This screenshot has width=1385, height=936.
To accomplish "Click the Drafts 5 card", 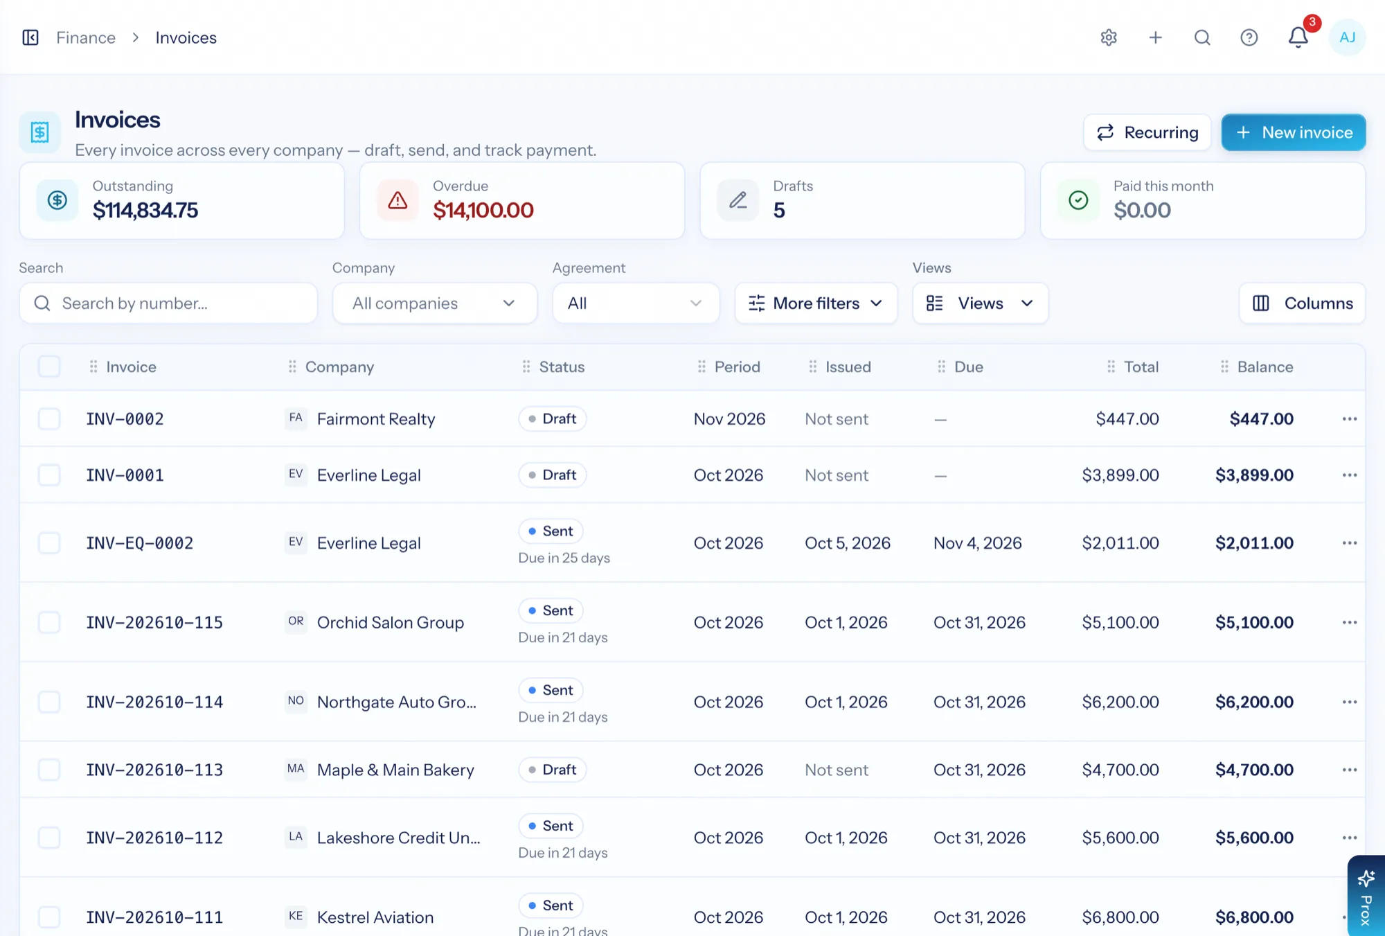I will 862,201.
